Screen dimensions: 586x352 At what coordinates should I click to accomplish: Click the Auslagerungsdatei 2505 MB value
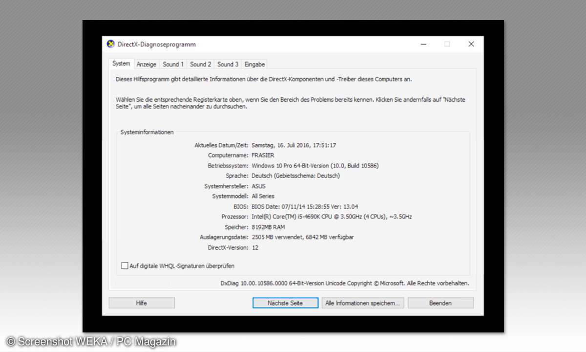point(303,237)
